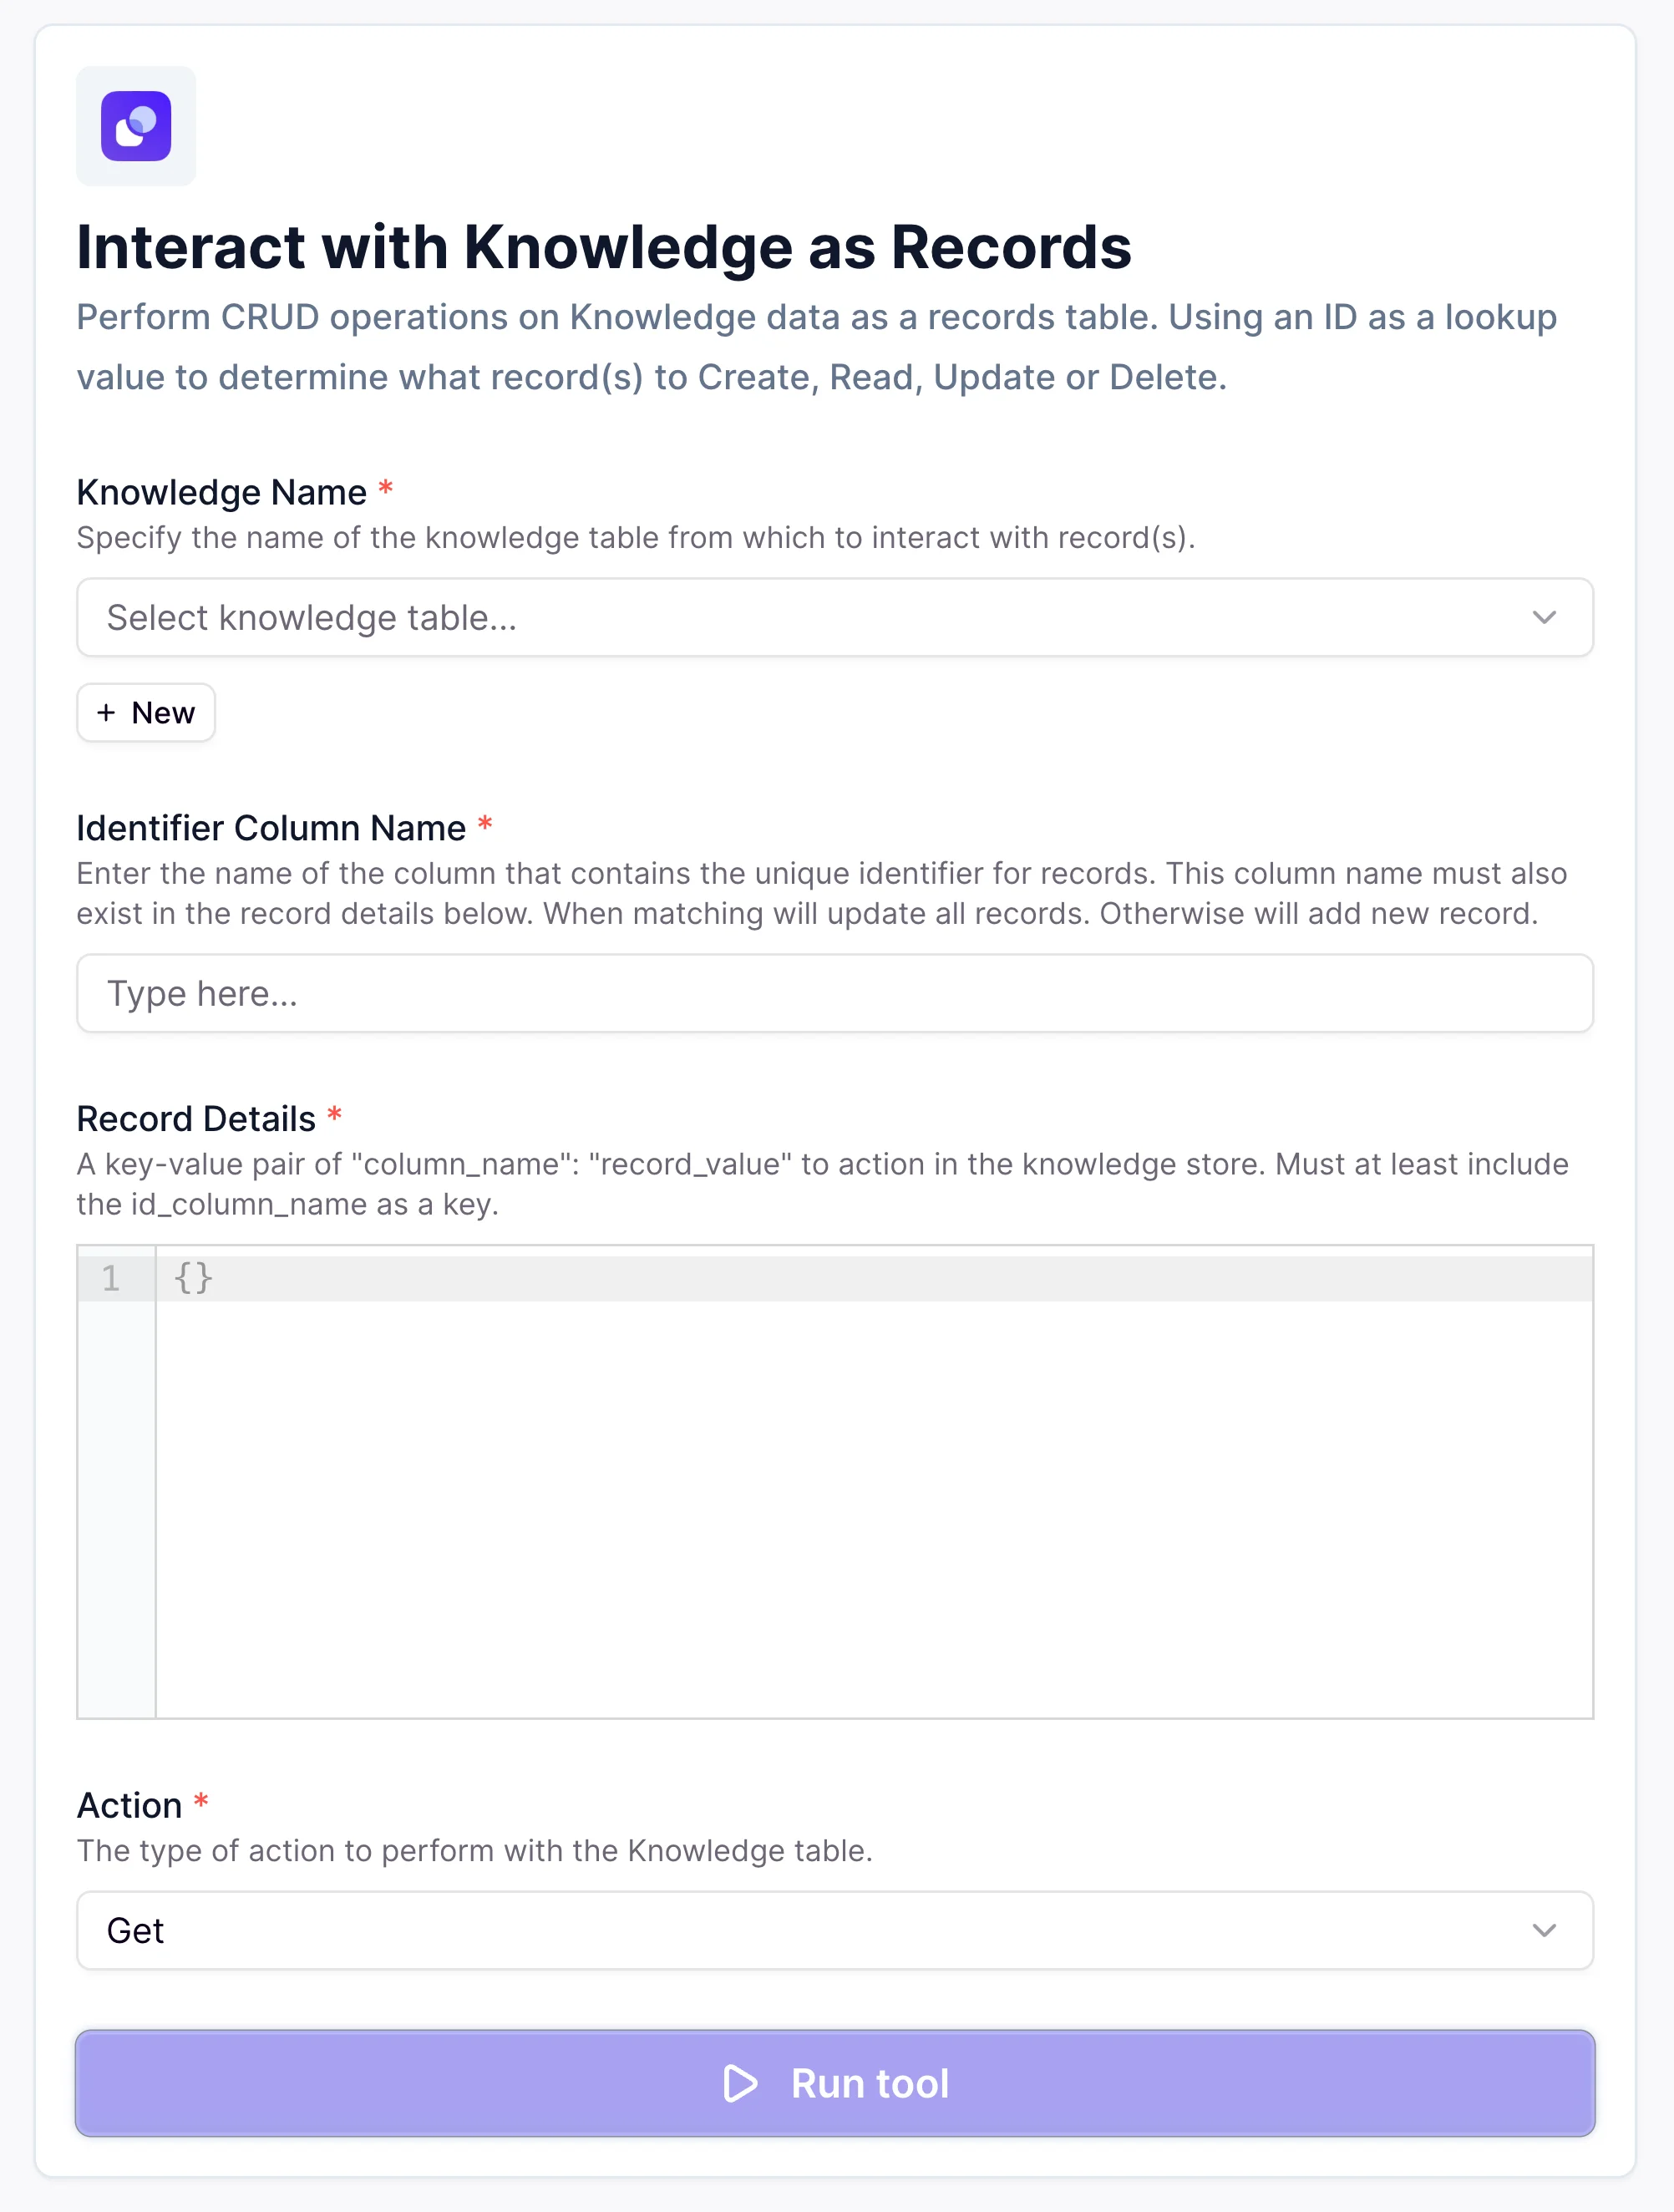
Task: Click the empty braces in the code editor
Action: (x=193, y=1277)
